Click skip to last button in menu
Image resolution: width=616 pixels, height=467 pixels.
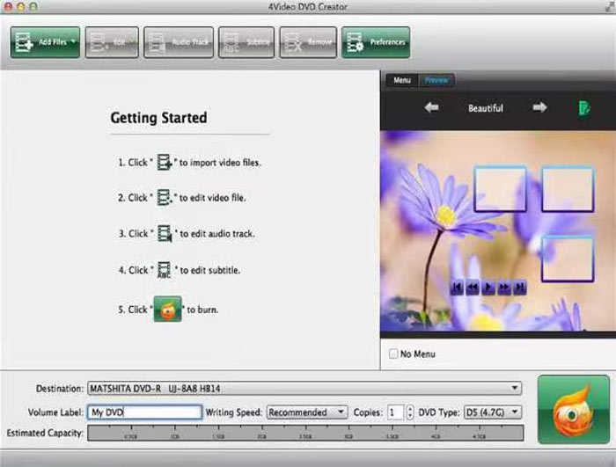click(519, 288)
